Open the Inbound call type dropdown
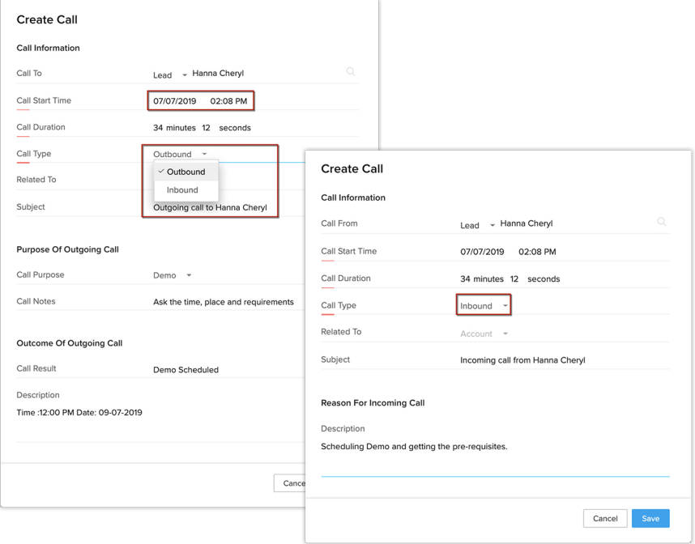Viewport: 695px width, 544px height. (x=484, y=305)
